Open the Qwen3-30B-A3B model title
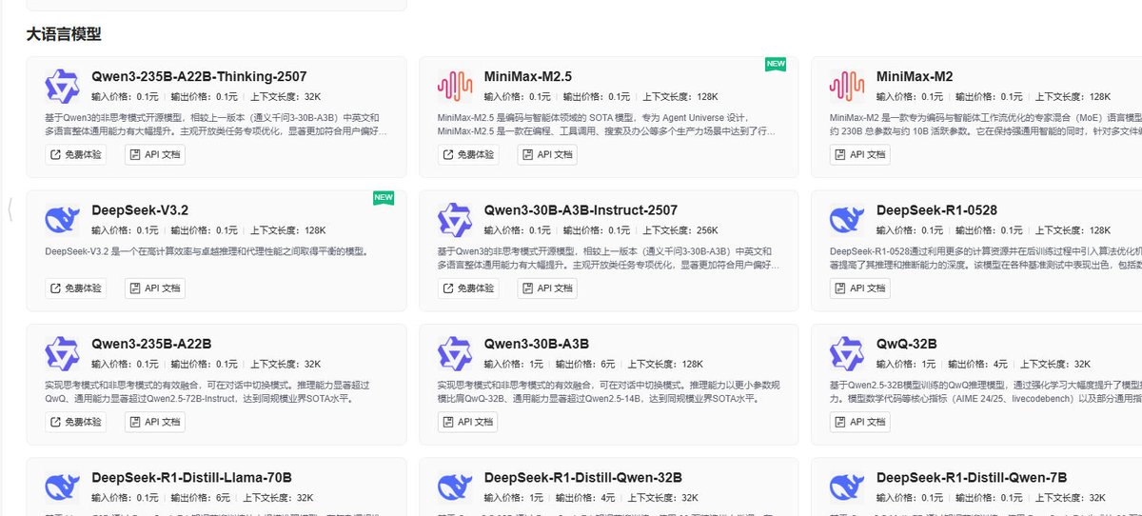The height and width of the screenshot is (516, 1142). pyautogui.click(x=537, y=343)
